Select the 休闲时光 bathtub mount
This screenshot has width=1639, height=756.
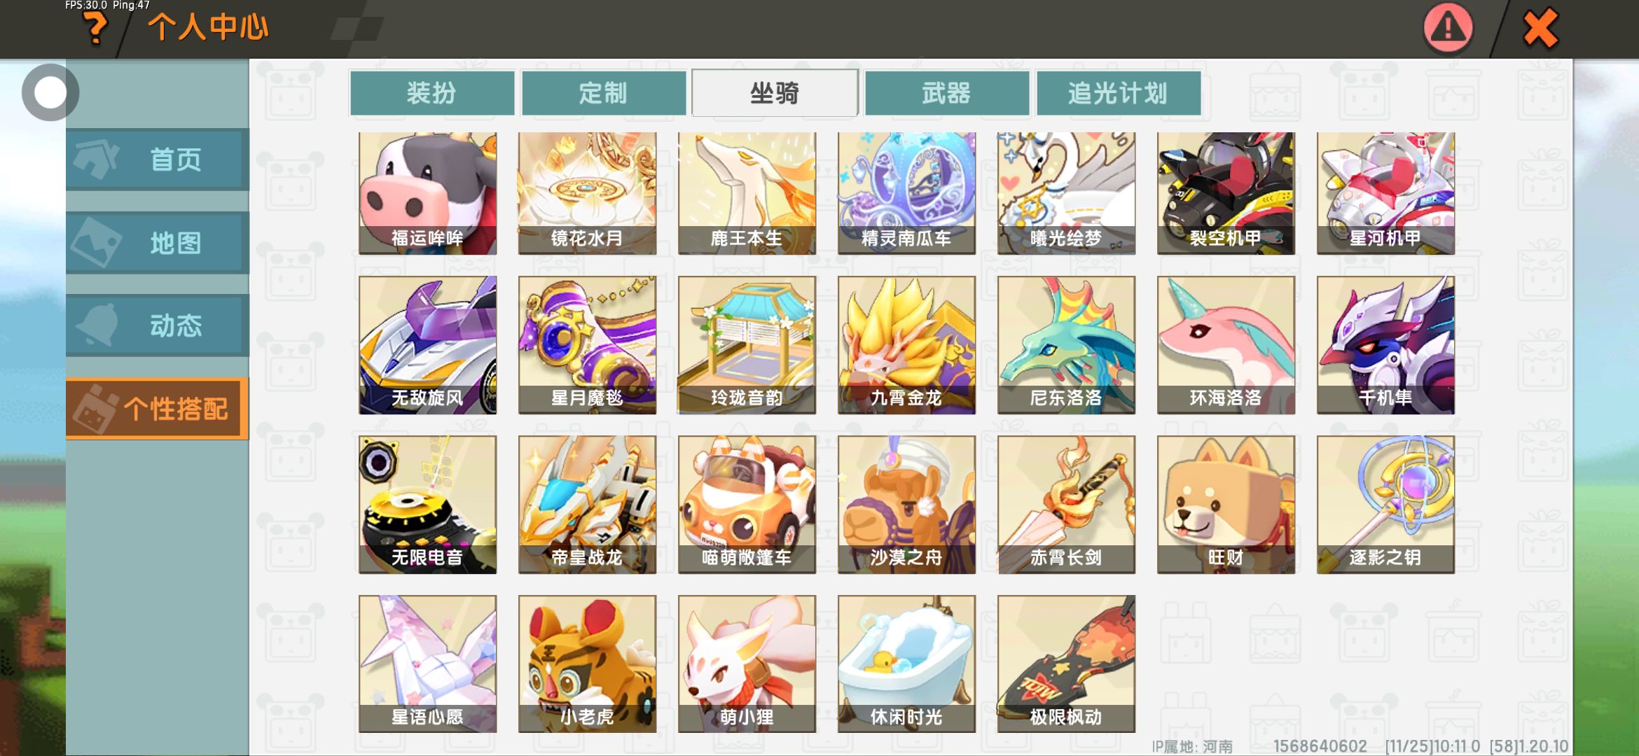tap(906, 664)
